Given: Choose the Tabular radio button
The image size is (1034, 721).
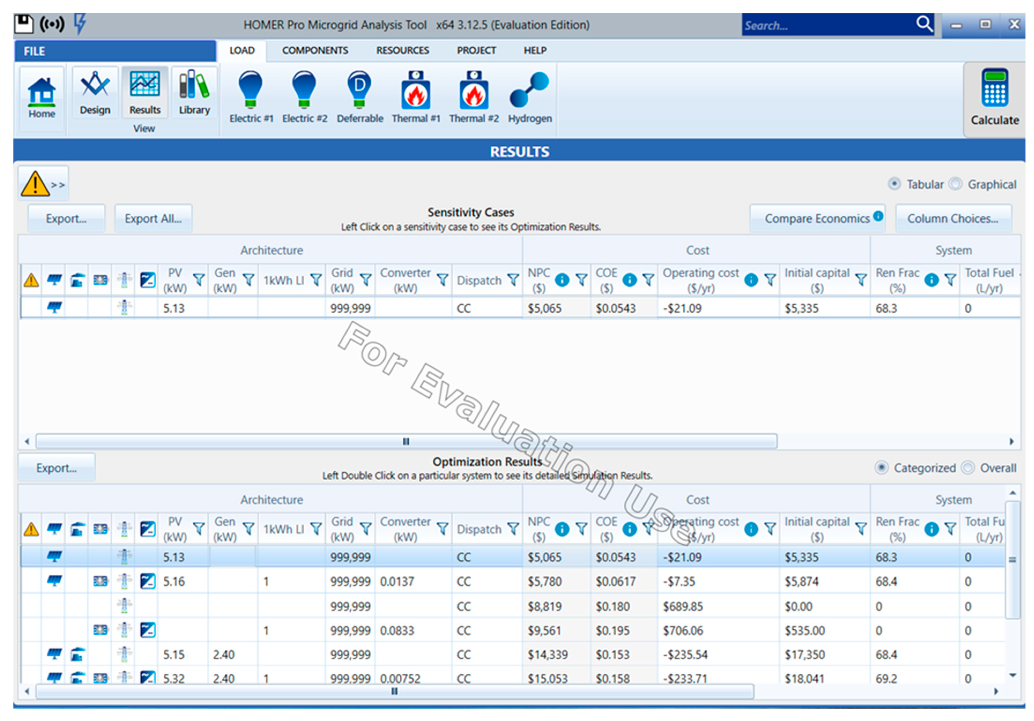Looking at the screenshot, I should point(894,184).
